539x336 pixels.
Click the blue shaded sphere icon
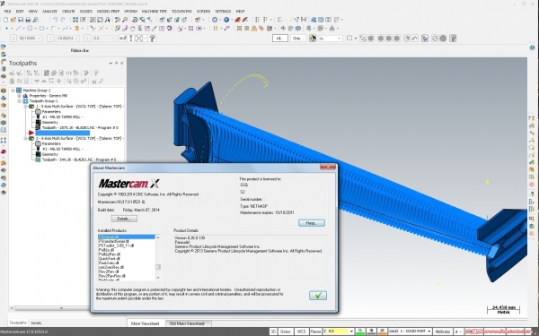click(x=226, y=20)
